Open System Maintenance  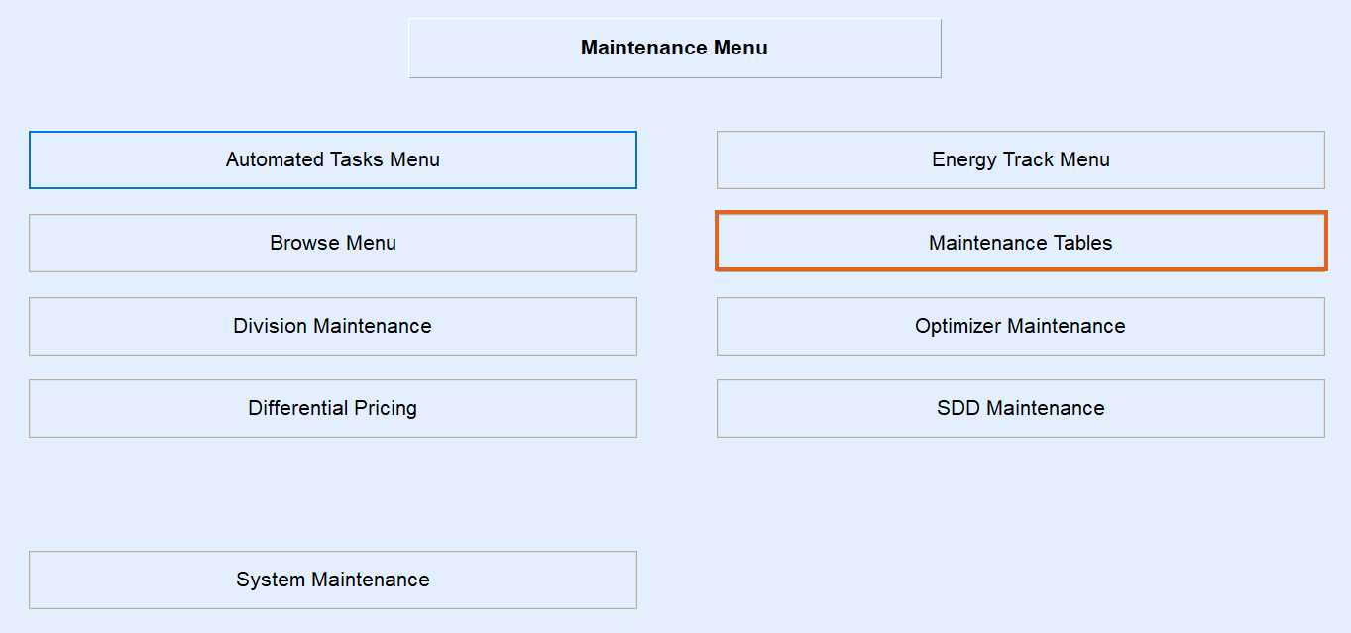click(x=332, y=580)
